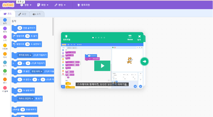Image resolution: width=213 pixels, height=117 pixels.
Task: Switch to the 소리 sounds tab
Action: point(37,14)
